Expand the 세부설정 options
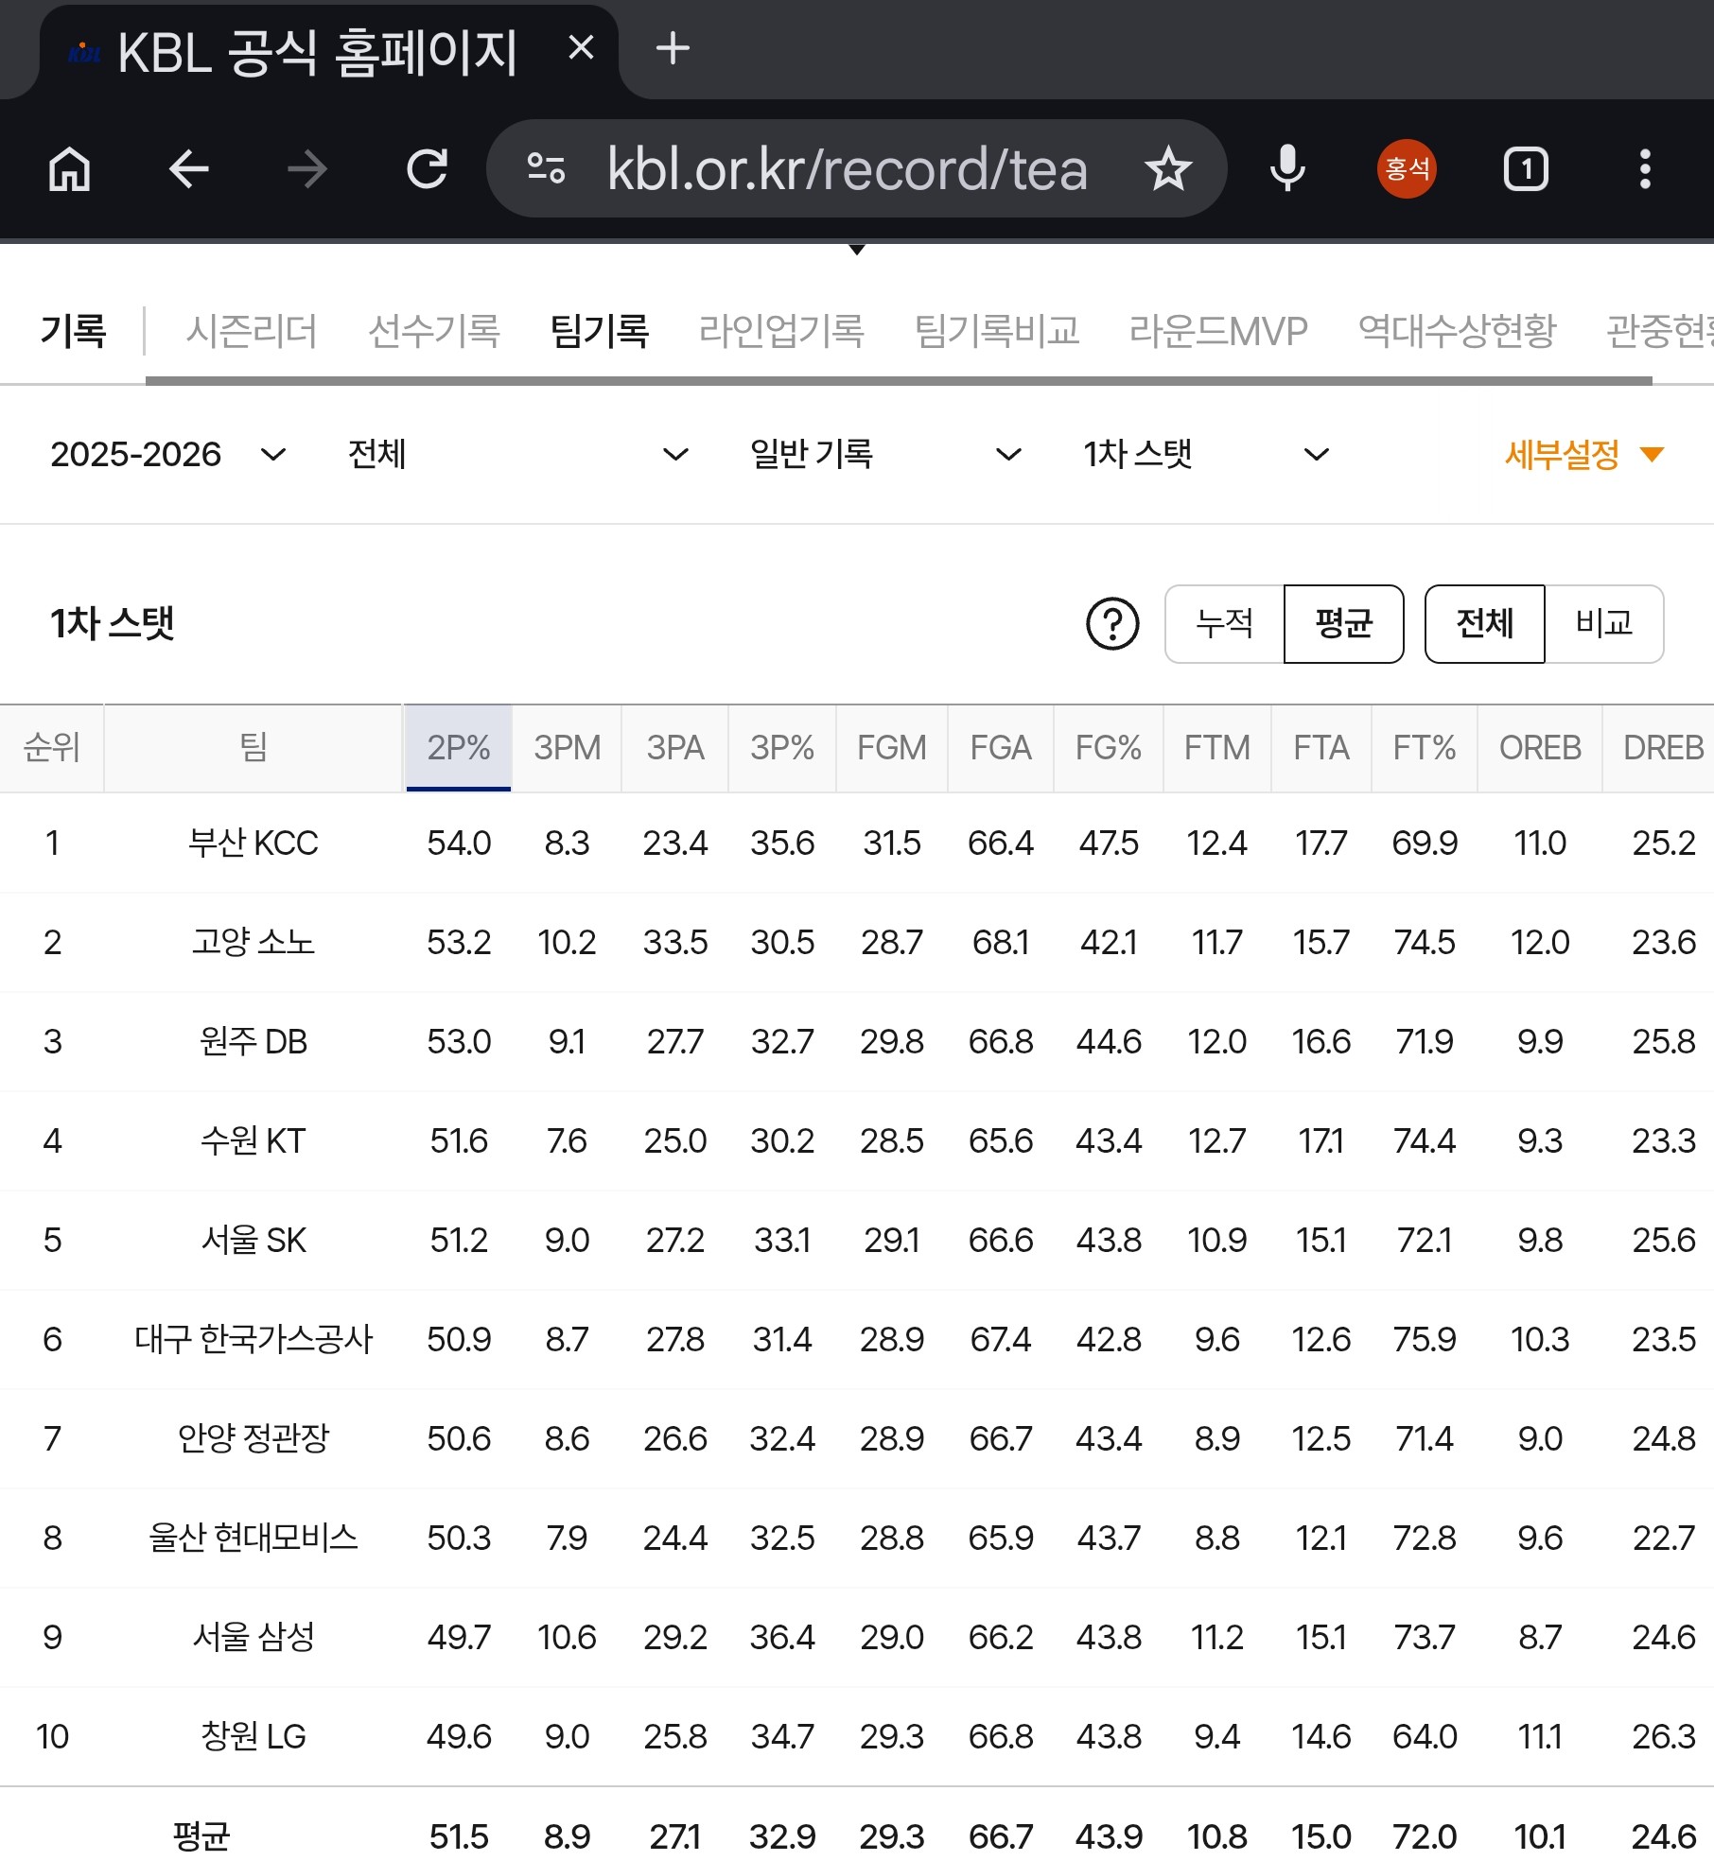 tap(1584, 455)
